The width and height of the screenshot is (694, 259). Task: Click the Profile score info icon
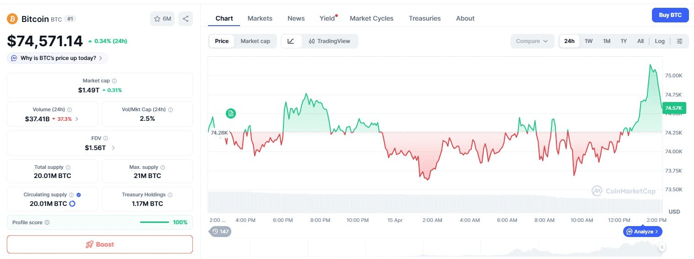tap(47, 222)
